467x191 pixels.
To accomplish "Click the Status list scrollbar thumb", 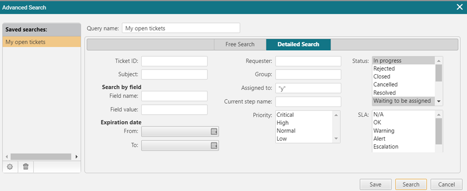I will 438,73.
